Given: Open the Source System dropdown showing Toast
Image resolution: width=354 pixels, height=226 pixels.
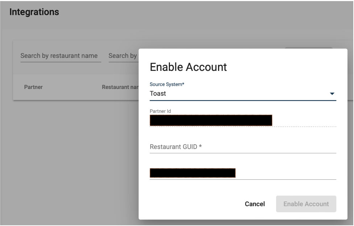Looking at the screenshot, I should click(243, 94).
